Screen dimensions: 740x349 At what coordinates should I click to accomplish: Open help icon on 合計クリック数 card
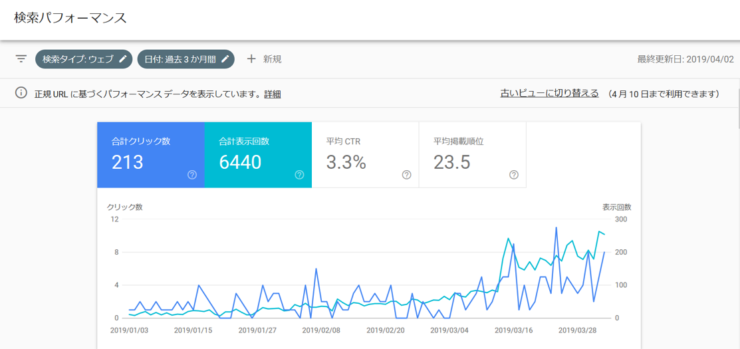[x=192, y=175]
